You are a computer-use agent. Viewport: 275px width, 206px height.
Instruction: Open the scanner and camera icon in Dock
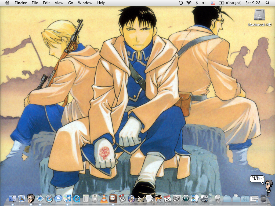[x=204, y=198]
